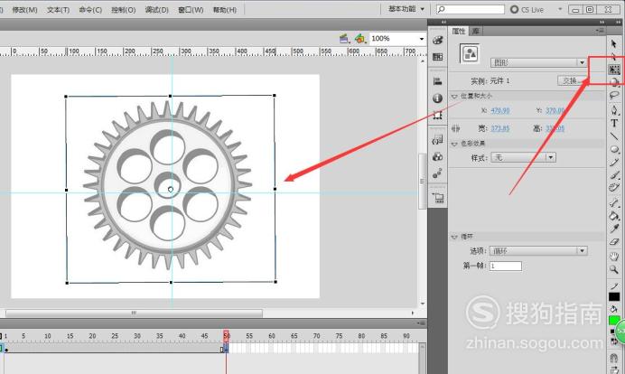The height and width of the screenshot is (374, 625).
Task: Switch to the 库 library tab
Action: [475, 31]
